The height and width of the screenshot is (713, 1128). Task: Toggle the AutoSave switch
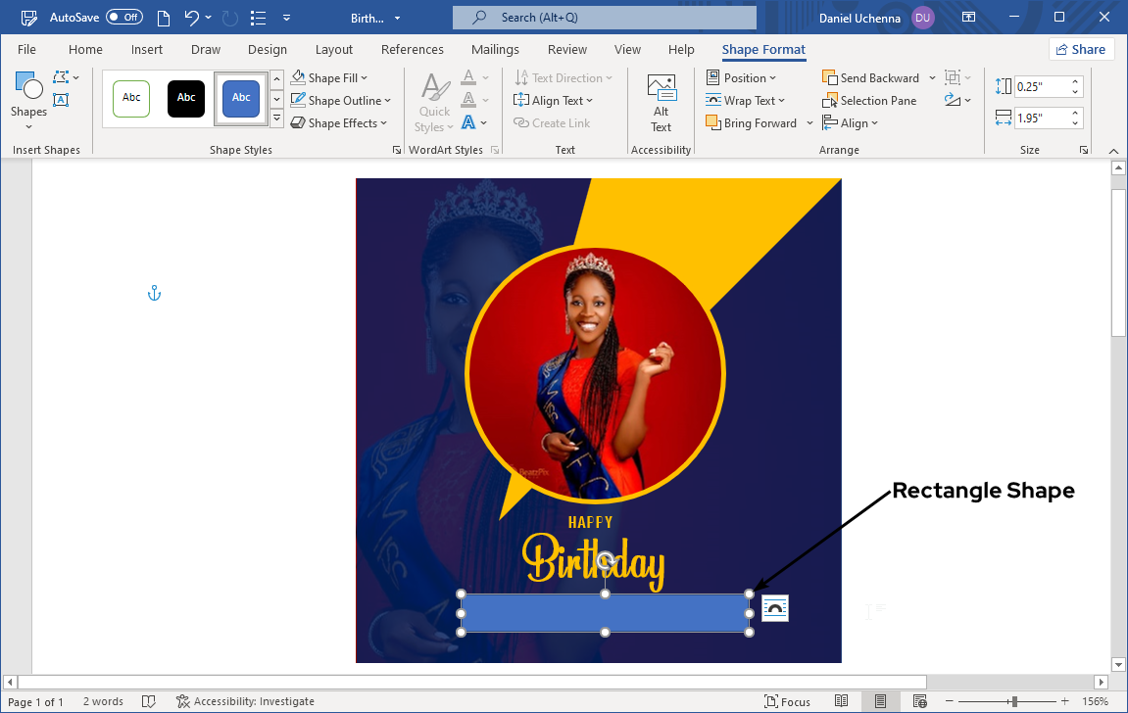124,18
